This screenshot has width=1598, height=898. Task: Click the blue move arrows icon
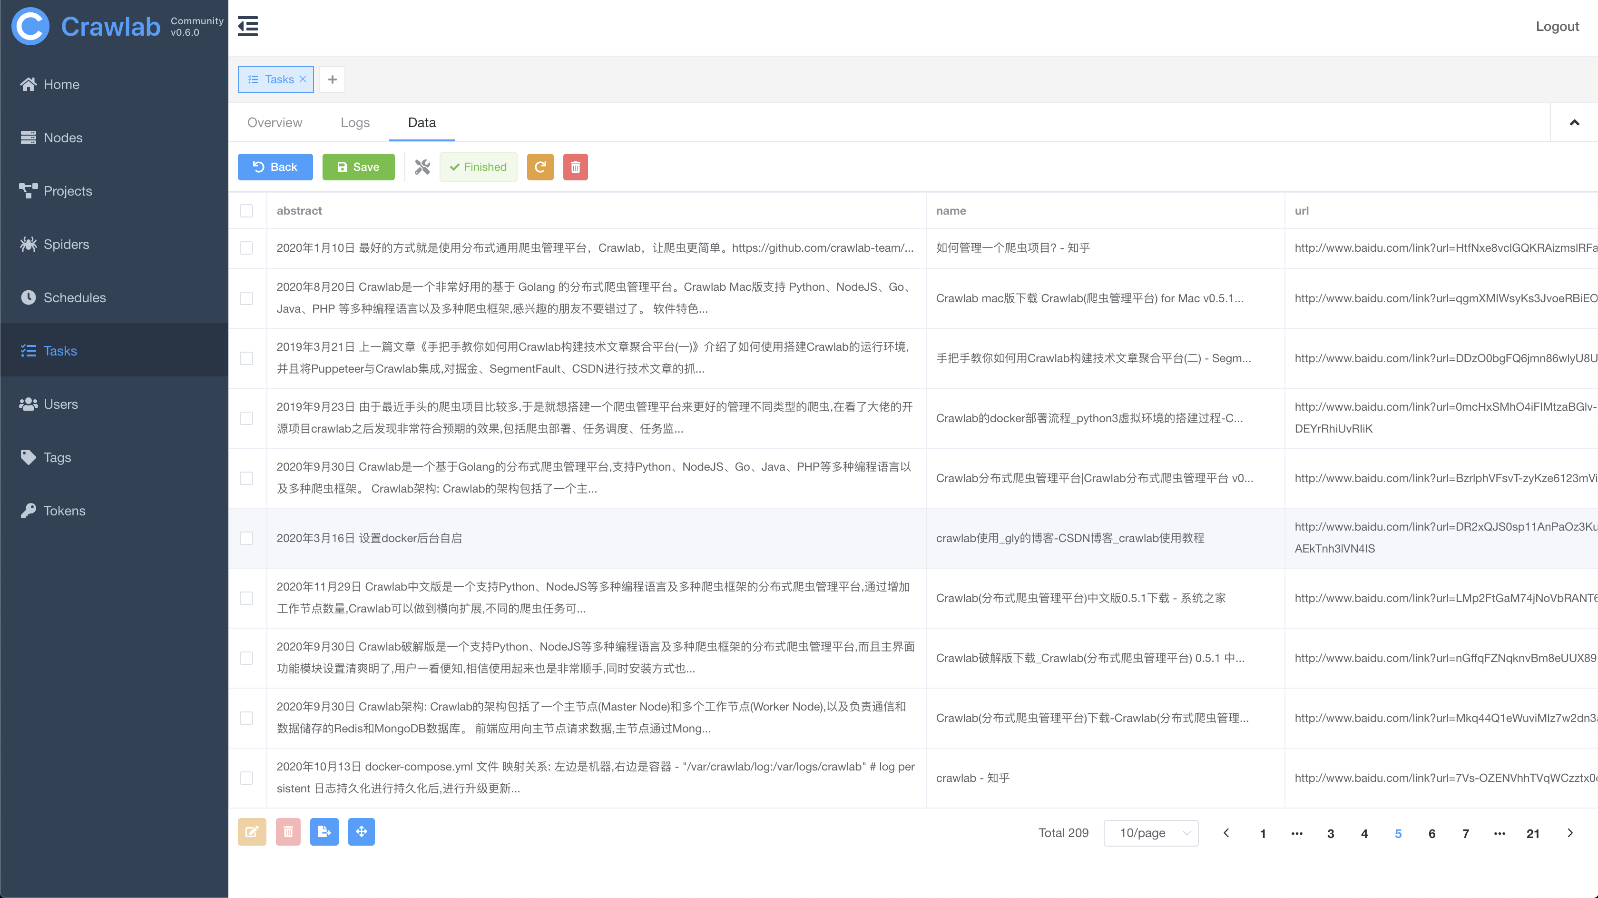tap(361, 831)
